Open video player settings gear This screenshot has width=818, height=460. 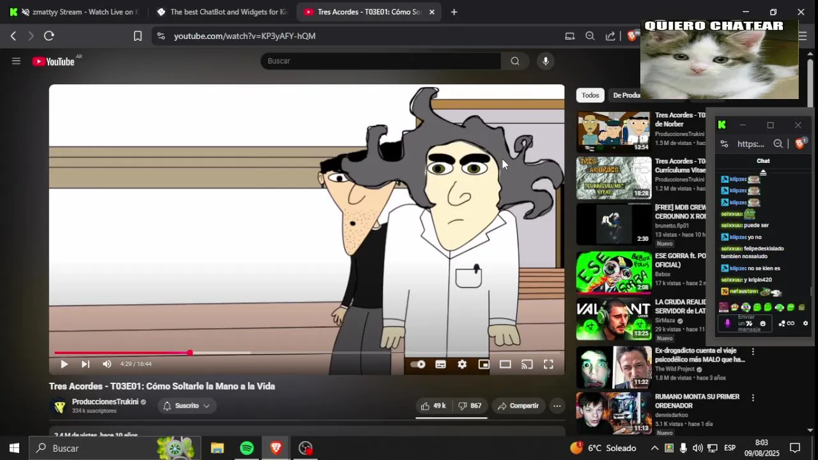coord(462,364)
